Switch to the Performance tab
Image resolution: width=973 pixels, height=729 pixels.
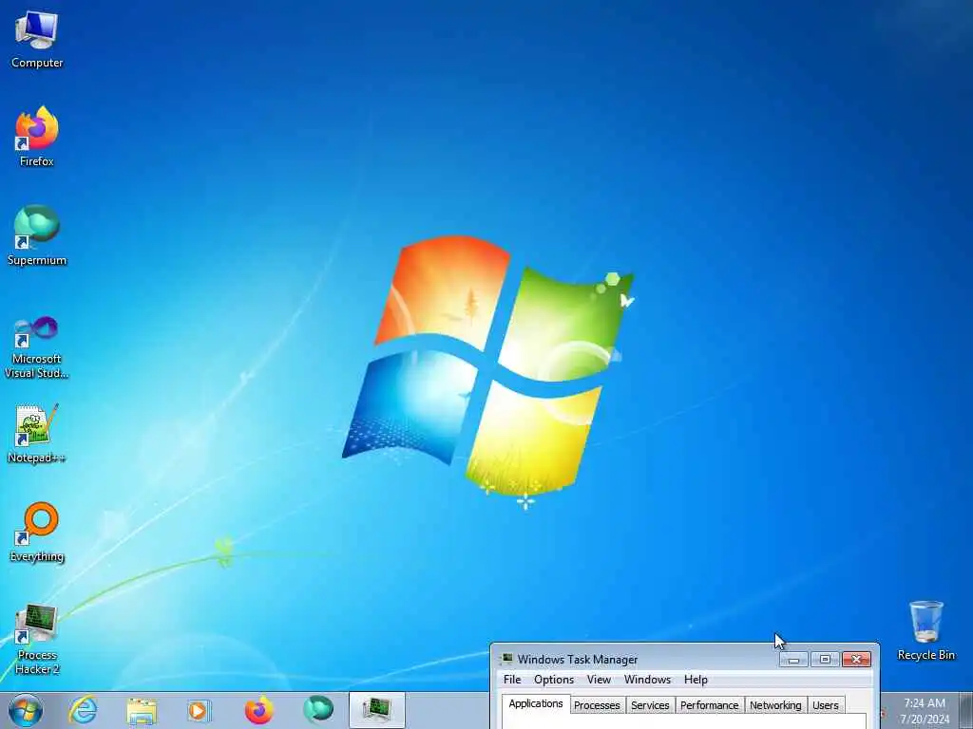709,705
